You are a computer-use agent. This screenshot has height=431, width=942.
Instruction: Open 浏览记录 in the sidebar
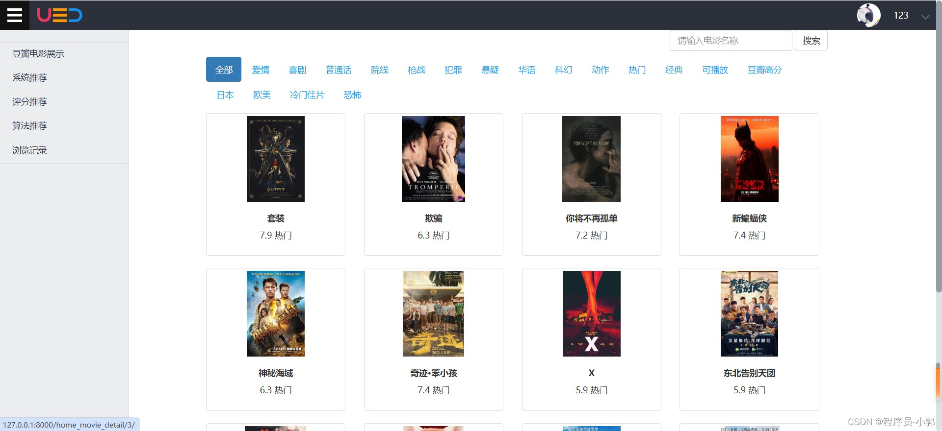click(x=29, y=150)
